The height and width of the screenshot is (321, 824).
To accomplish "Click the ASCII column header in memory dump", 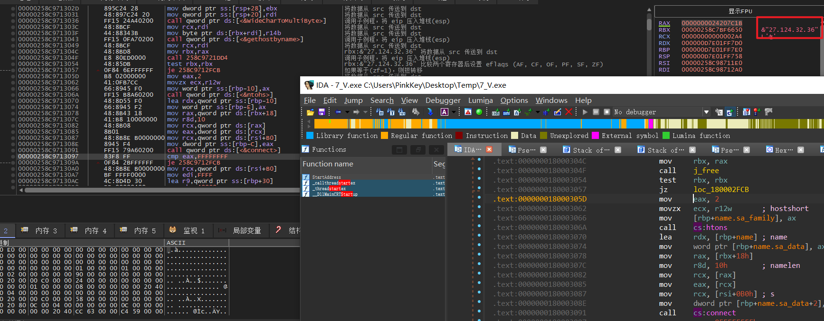I will click(197, 243).
